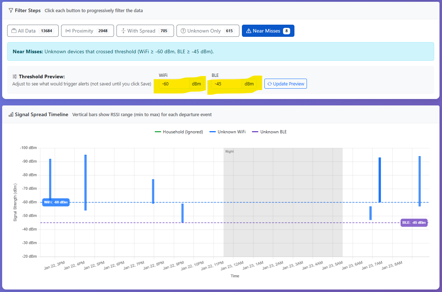The height and width of the screenshot is (292, 442).
Task: Click the funnel icon beside Filter Steps
Action: tap(11, 10)
